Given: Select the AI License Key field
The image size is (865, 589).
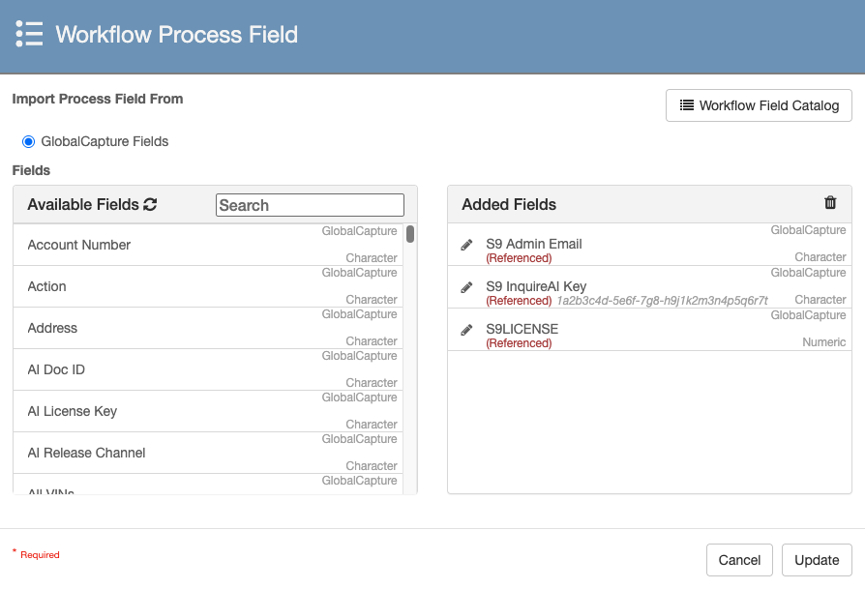Looking at the screenshot, I should pos(73,412).
